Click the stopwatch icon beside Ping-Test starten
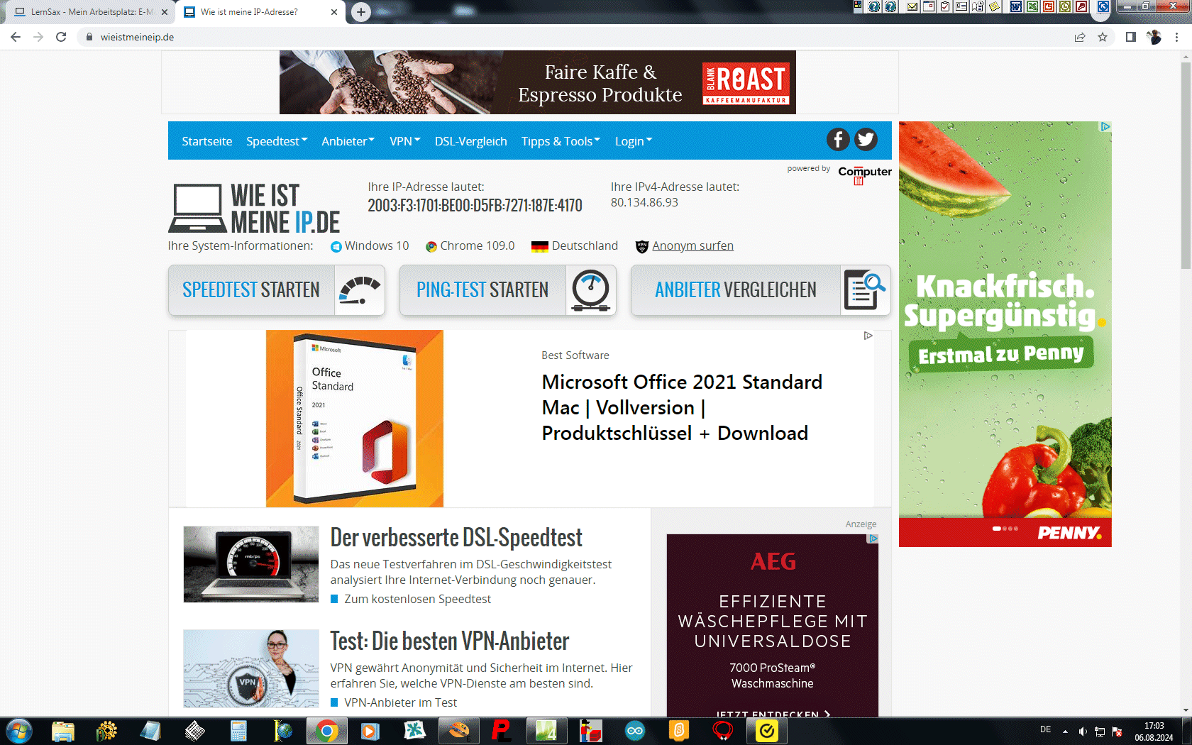 (590, 290)
